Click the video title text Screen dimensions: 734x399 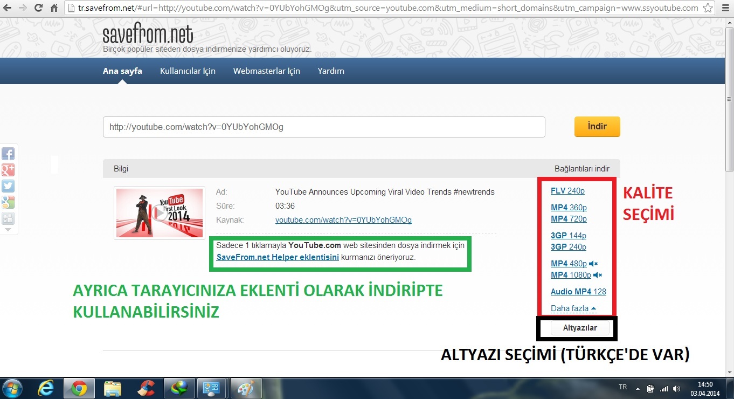pyautogui.click(x=385, y=191)
